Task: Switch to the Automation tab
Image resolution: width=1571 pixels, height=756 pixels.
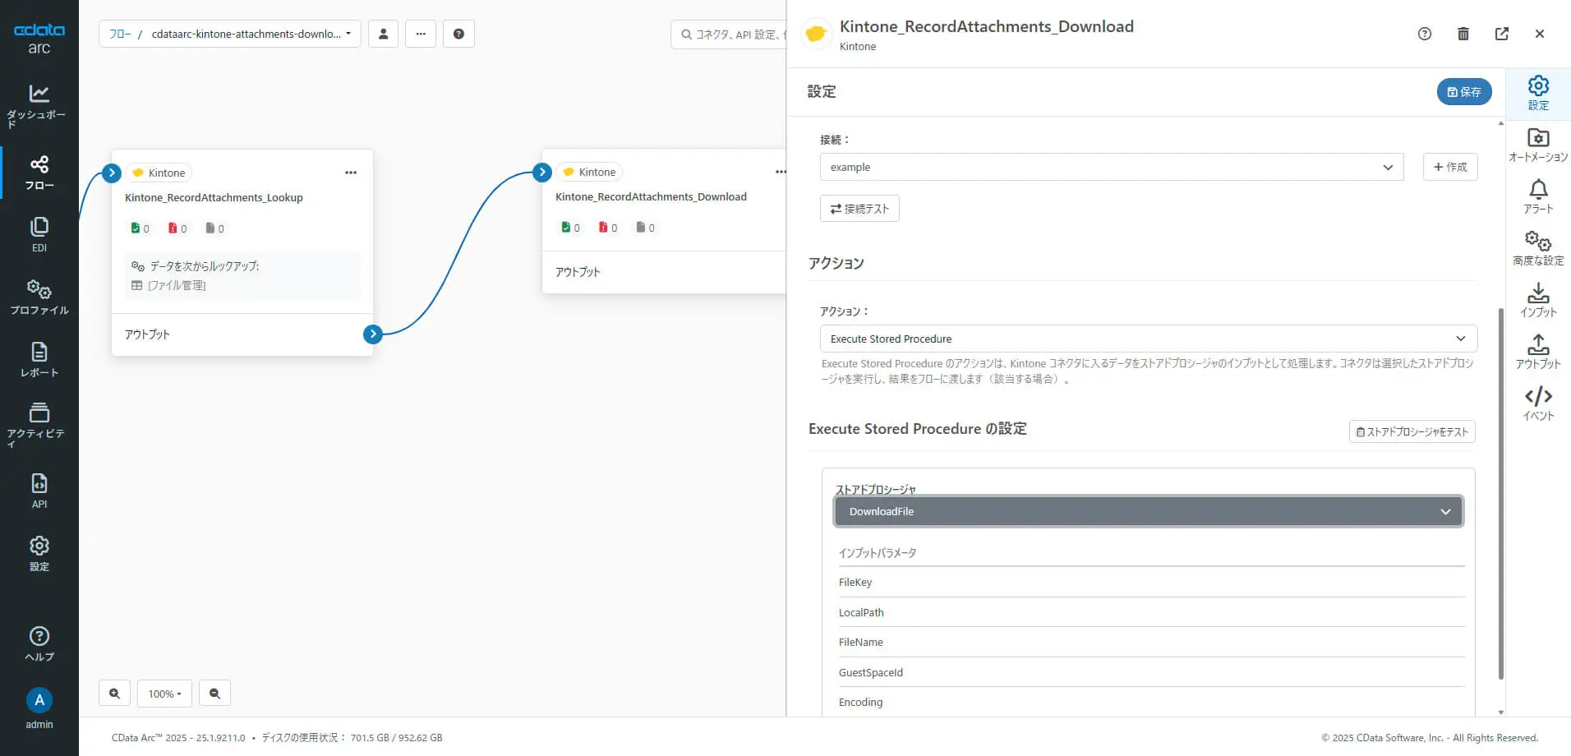Action: pos(1538,145)
